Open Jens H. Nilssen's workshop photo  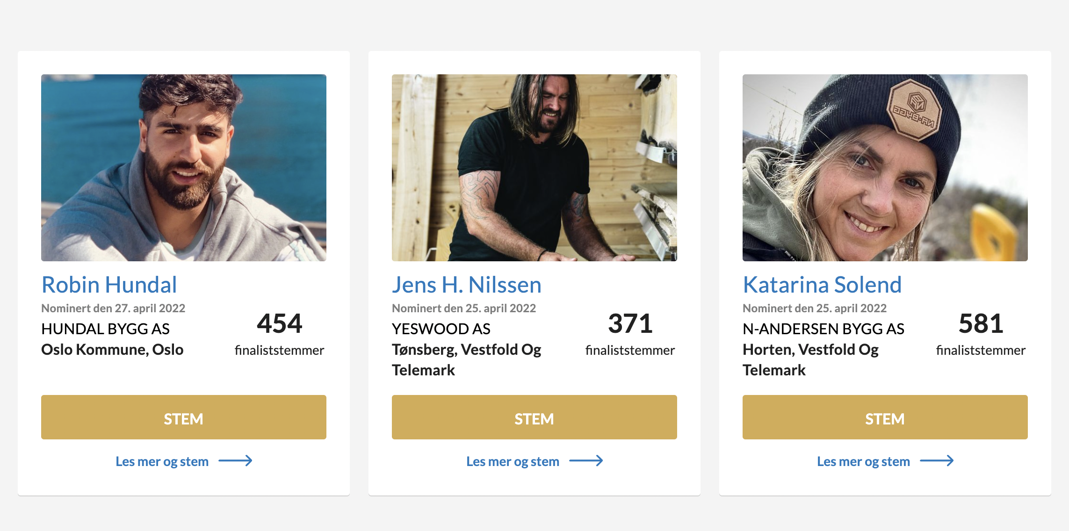tap(534, 167)
